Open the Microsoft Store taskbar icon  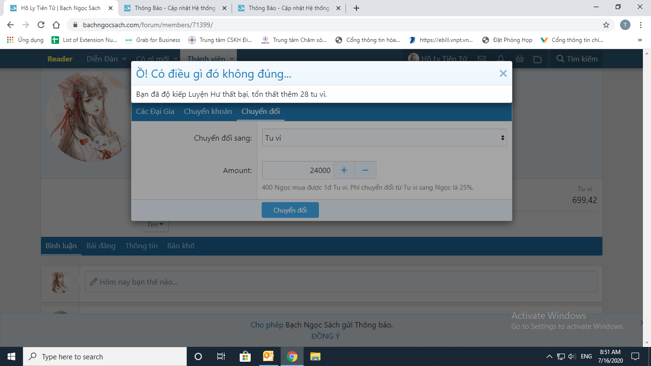click(x=245, y=356)
